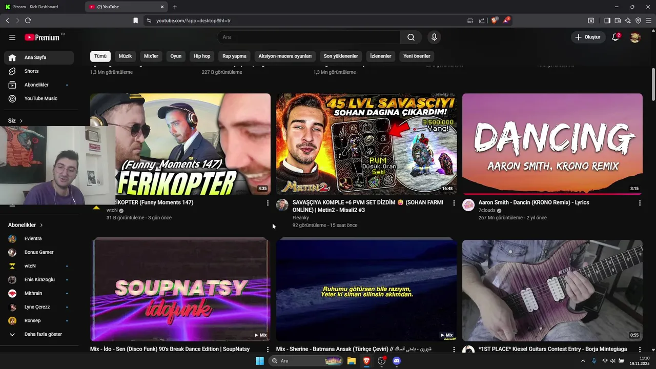Open Ronsep channel in sidebar
This screenshot has width=656, height=369.
[x=39, y=320]
